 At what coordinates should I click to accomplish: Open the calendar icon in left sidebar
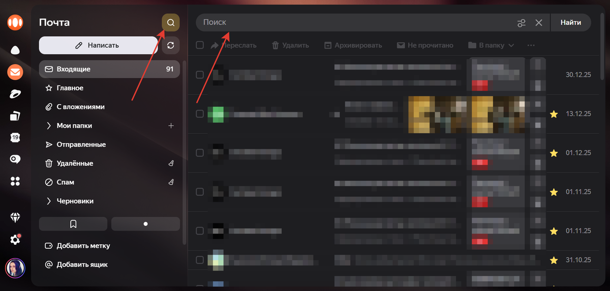[x=15, y=137]
